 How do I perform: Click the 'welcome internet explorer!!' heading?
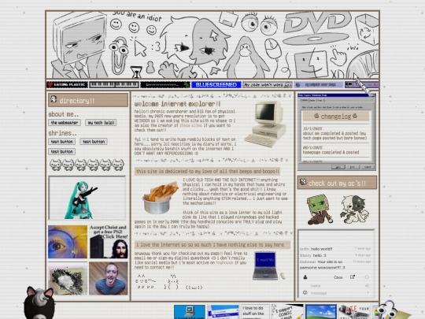pyautogui.click(x=178, y=104)
